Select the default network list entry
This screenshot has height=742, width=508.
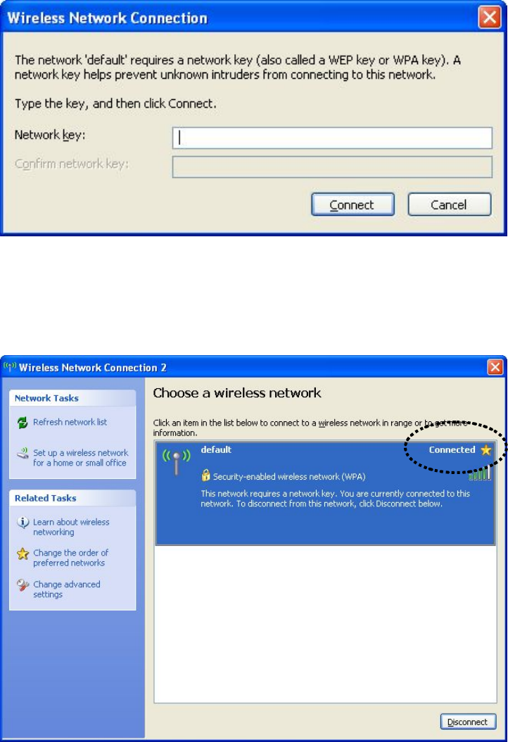tap(325, 493)
